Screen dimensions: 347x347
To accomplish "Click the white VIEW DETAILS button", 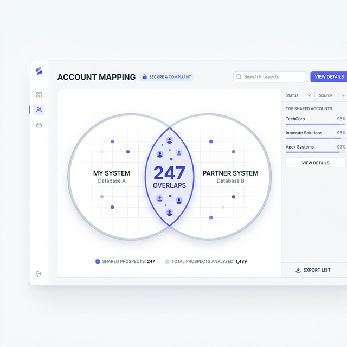I will pyautogui.click(x=316, y=163).
